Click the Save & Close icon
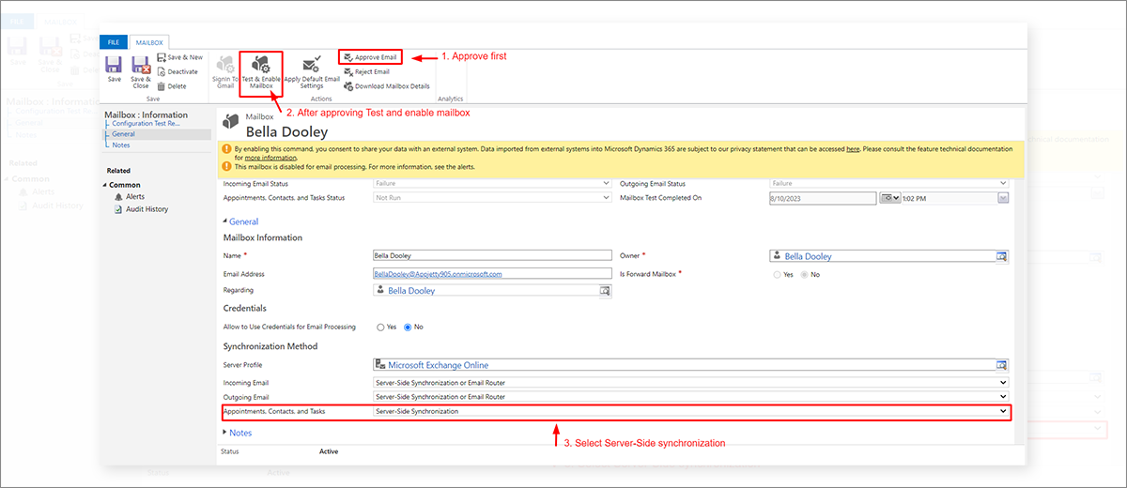1127x488 pixels. pyautogui.click(x=141, y=72)
